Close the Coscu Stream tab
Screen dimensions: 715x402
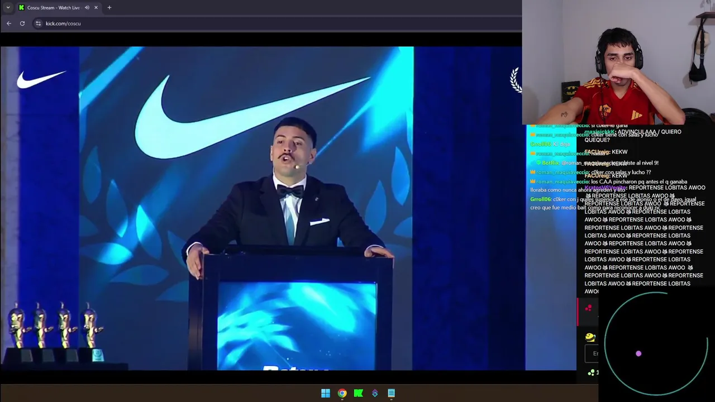tap(96, 7)
